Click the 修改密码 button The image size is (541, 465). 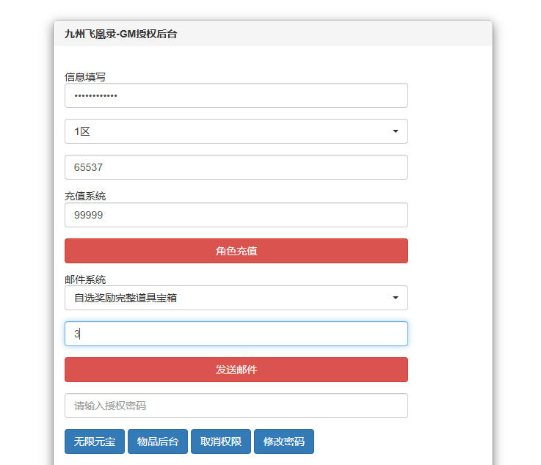click(284, 442)
